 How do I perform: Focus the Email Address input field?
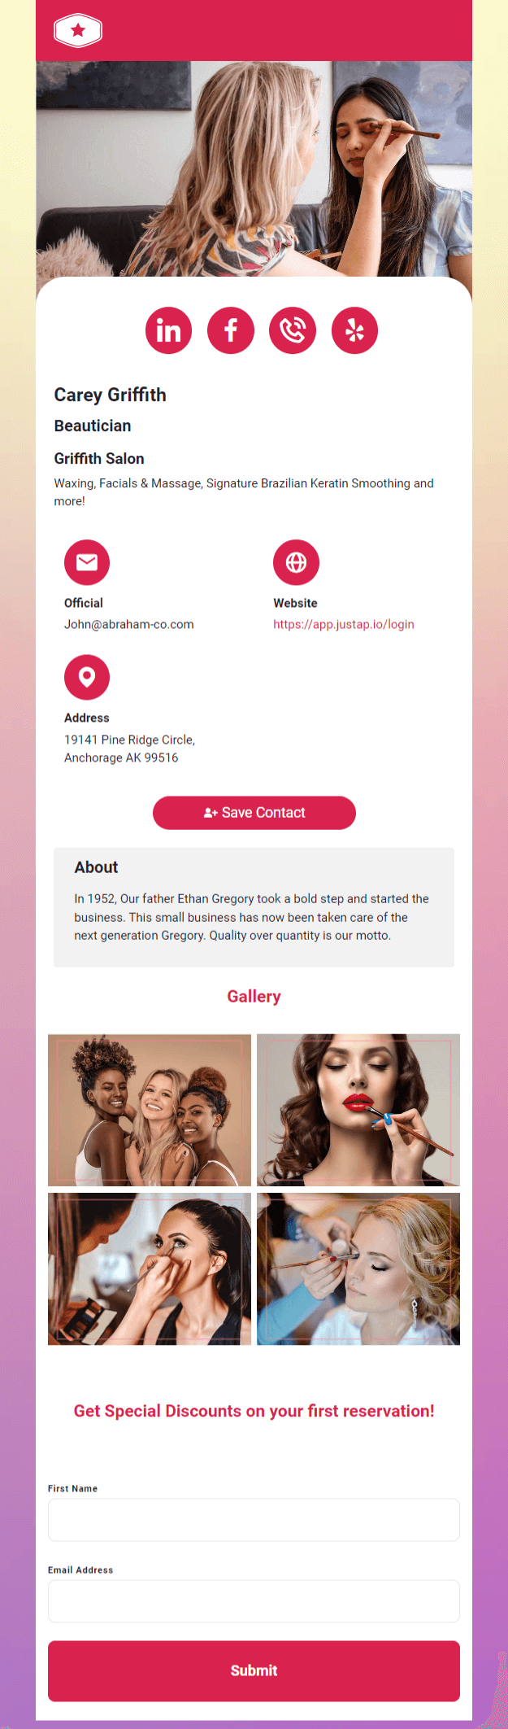254,1601
